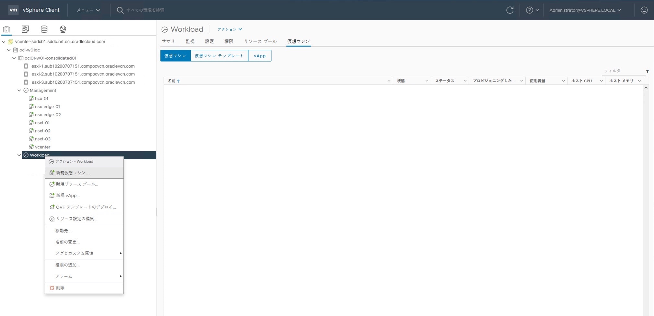The height and width of the screenshot is (316, 654).
Task: Switch to the サマリ tab
Action: [x=168, y=41]
